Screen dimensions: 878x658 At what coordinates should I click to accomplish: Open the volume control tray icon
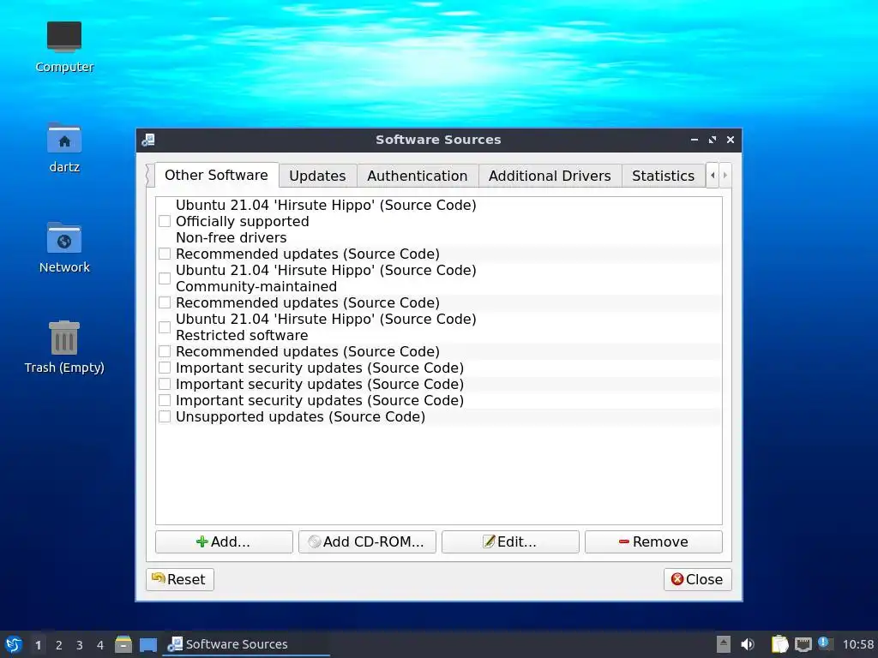coord(748,644)
